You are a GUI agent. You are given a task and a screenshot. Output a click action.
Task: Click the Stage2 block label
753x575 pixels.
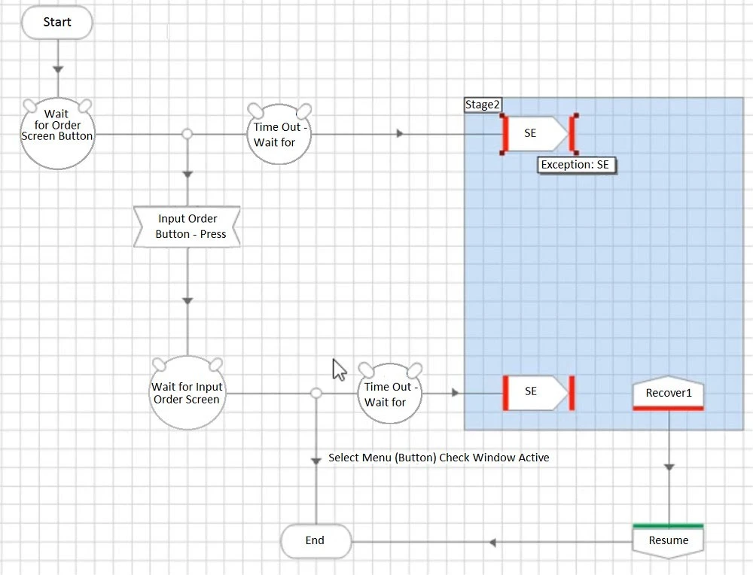point(483,105)
